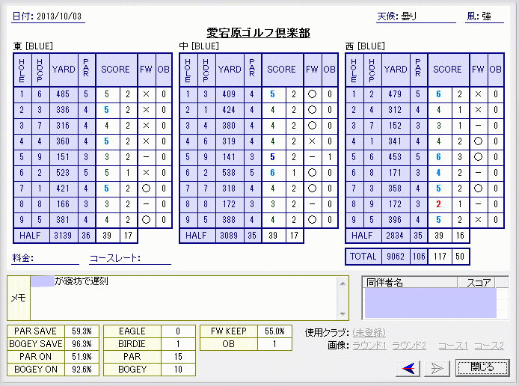Click the BOGEY SAVE value 96.3%

82,344
